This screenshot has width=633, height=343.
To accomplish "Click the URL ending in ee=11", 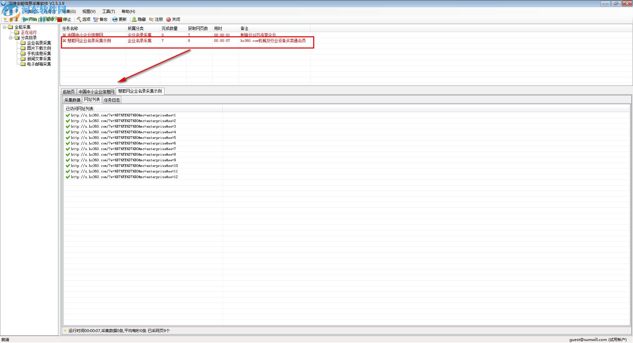I will coord(124,171).
